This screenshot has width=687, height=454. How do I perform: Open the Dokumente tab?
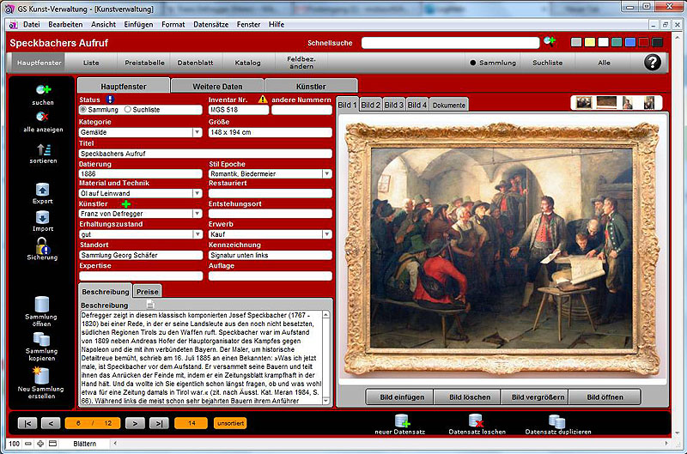448,105
